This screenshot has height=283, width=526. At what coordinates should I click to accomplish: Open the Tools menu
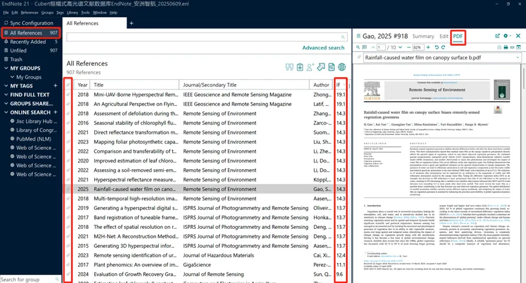(x=85, y=12)
